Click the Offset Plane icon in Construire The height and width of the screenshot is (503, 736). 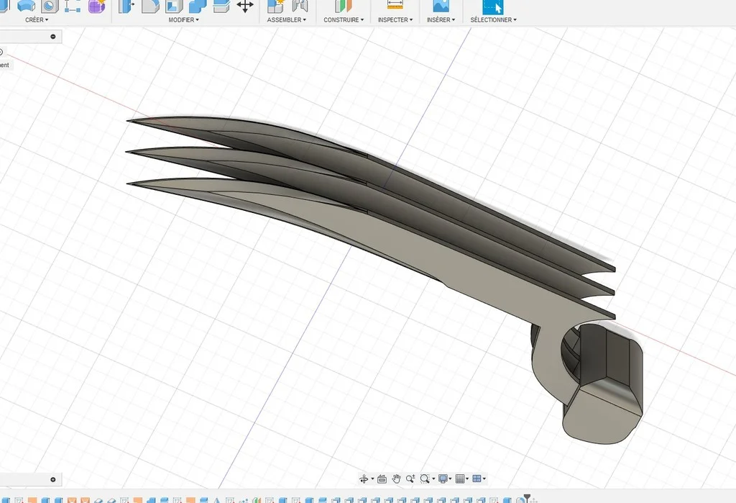click(343, 6)
